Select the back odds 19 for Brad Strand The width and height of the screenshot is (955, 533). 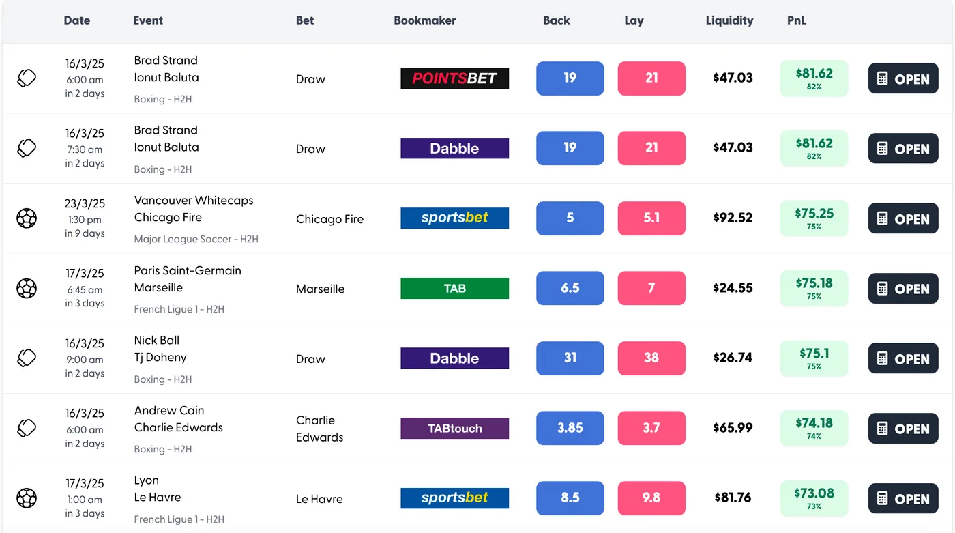[570, 78]
